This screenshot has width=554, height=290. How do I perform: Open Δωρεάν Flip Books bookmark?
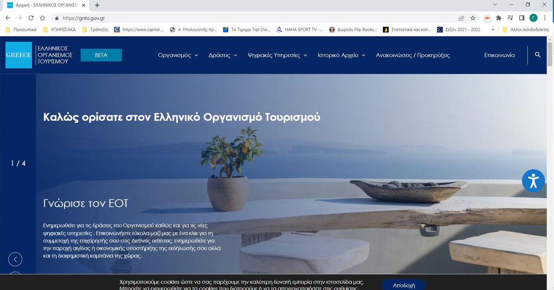353,30
